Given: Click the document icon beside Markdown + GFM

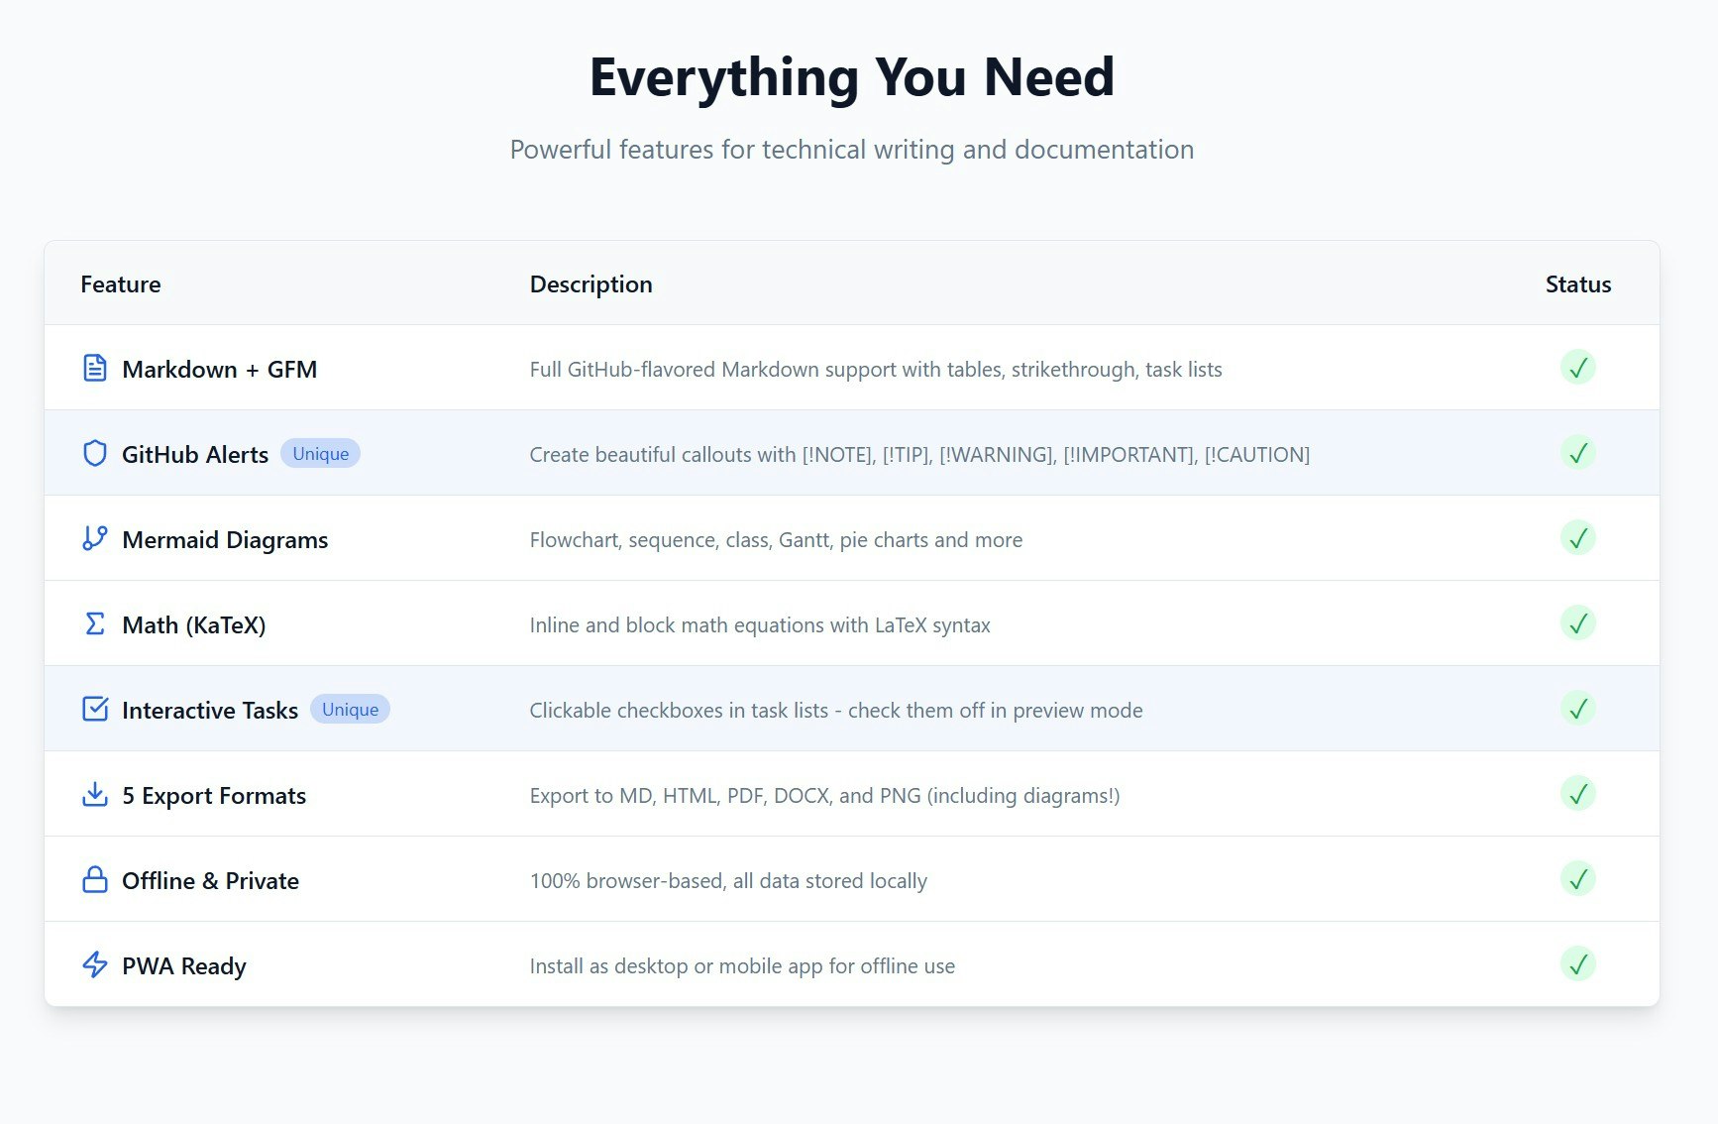Looking at the screenshot, I should click(94, 369).
